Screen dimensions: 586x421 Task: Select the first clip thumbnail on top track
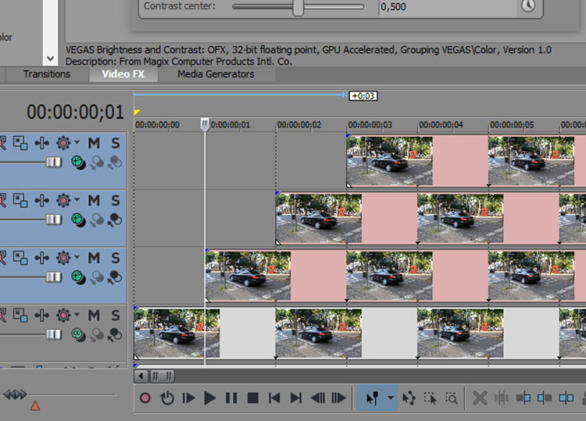[389, 161]
